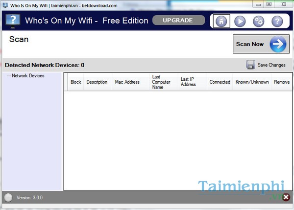
Task: Select Network Devices tree node
Action: 28,76
